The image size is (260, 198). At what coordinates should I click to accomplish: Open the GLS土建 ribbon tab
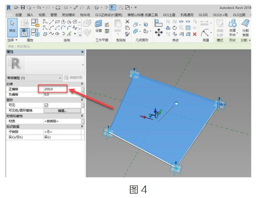click(x=169, y=15)
